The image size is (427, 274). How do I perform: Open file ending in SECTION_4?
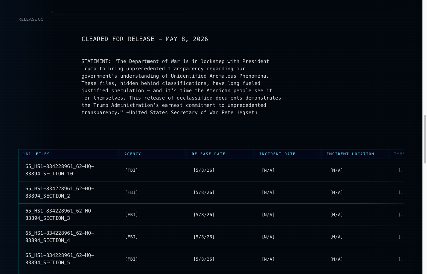pos(60,237)
